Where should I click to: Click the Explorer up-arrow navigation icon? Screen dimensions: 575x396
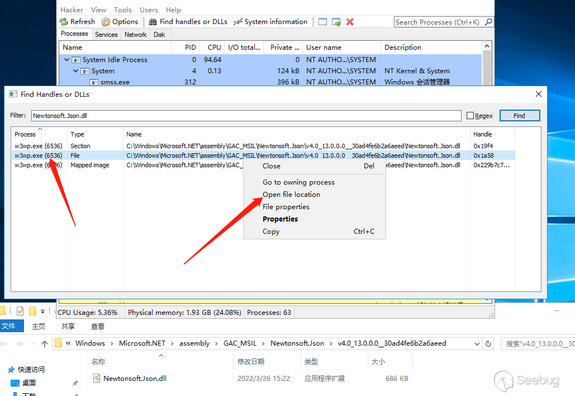point(45,343)
